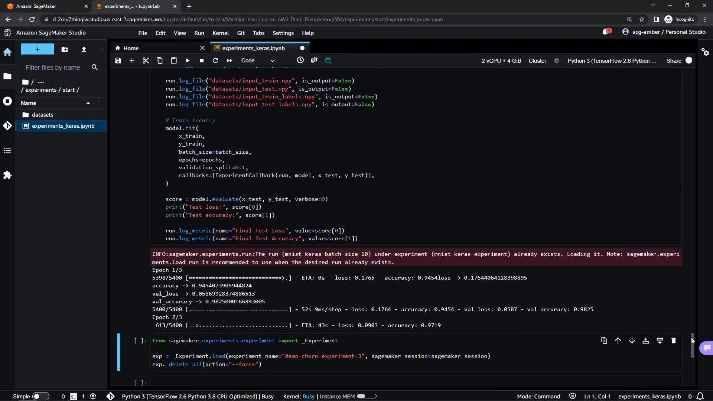This screenshot has width=713, height=401.
Task: Open the extensions puzzle piece panel
Action: pyautogui.click(x=7, y=175)
